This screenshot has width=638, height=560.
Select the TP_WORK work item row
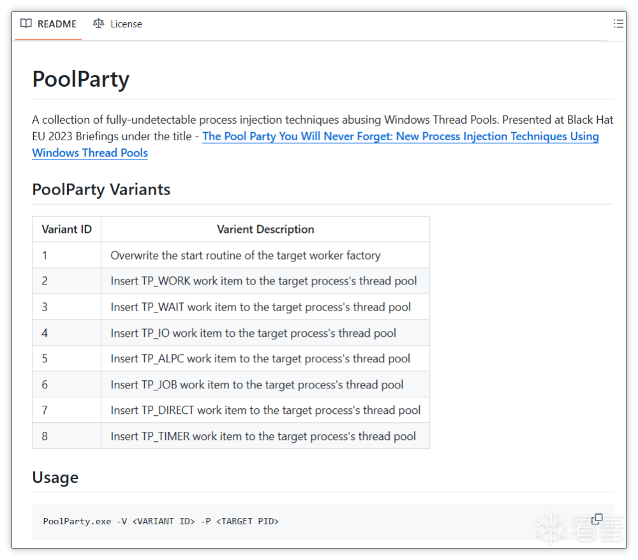point(263,281)
